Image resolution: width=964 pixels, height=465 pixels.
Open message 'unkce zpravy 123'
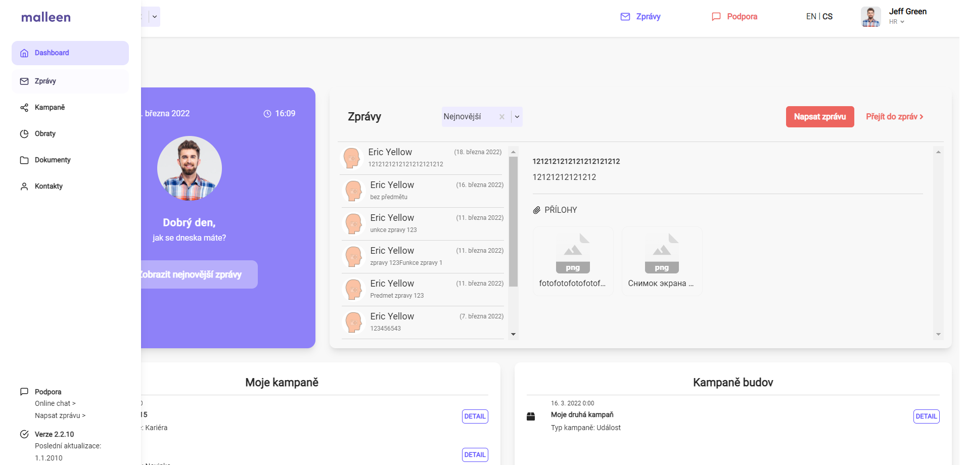click(423, 224)
